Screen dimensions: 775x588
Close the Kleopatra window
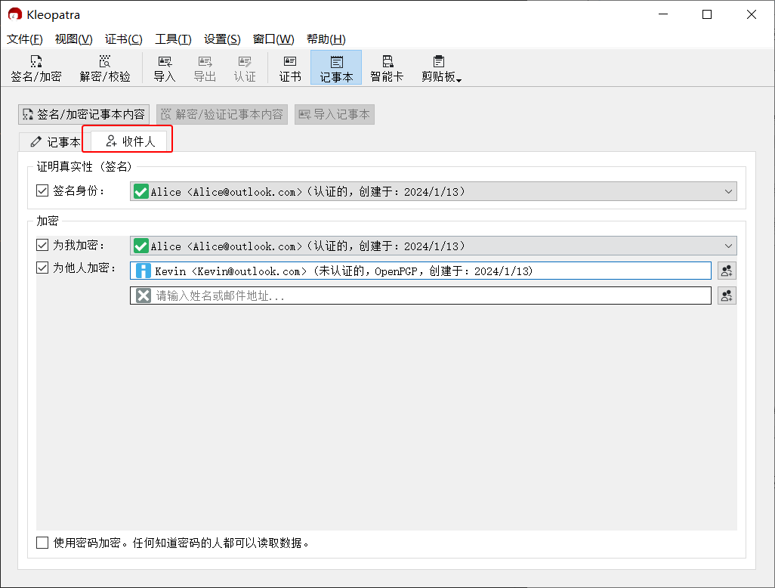click(752, 14)
